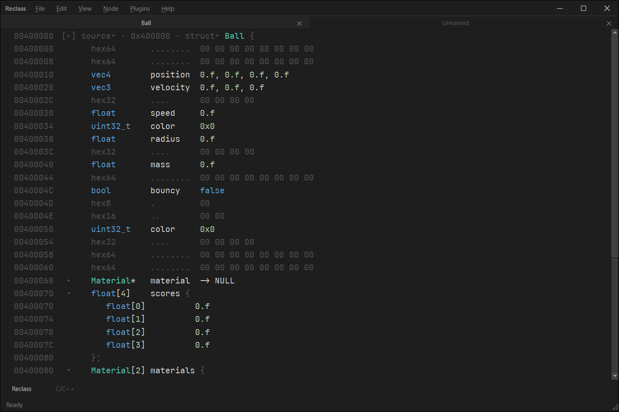Click the address 00400010 in margin

(x=34, y=75)
